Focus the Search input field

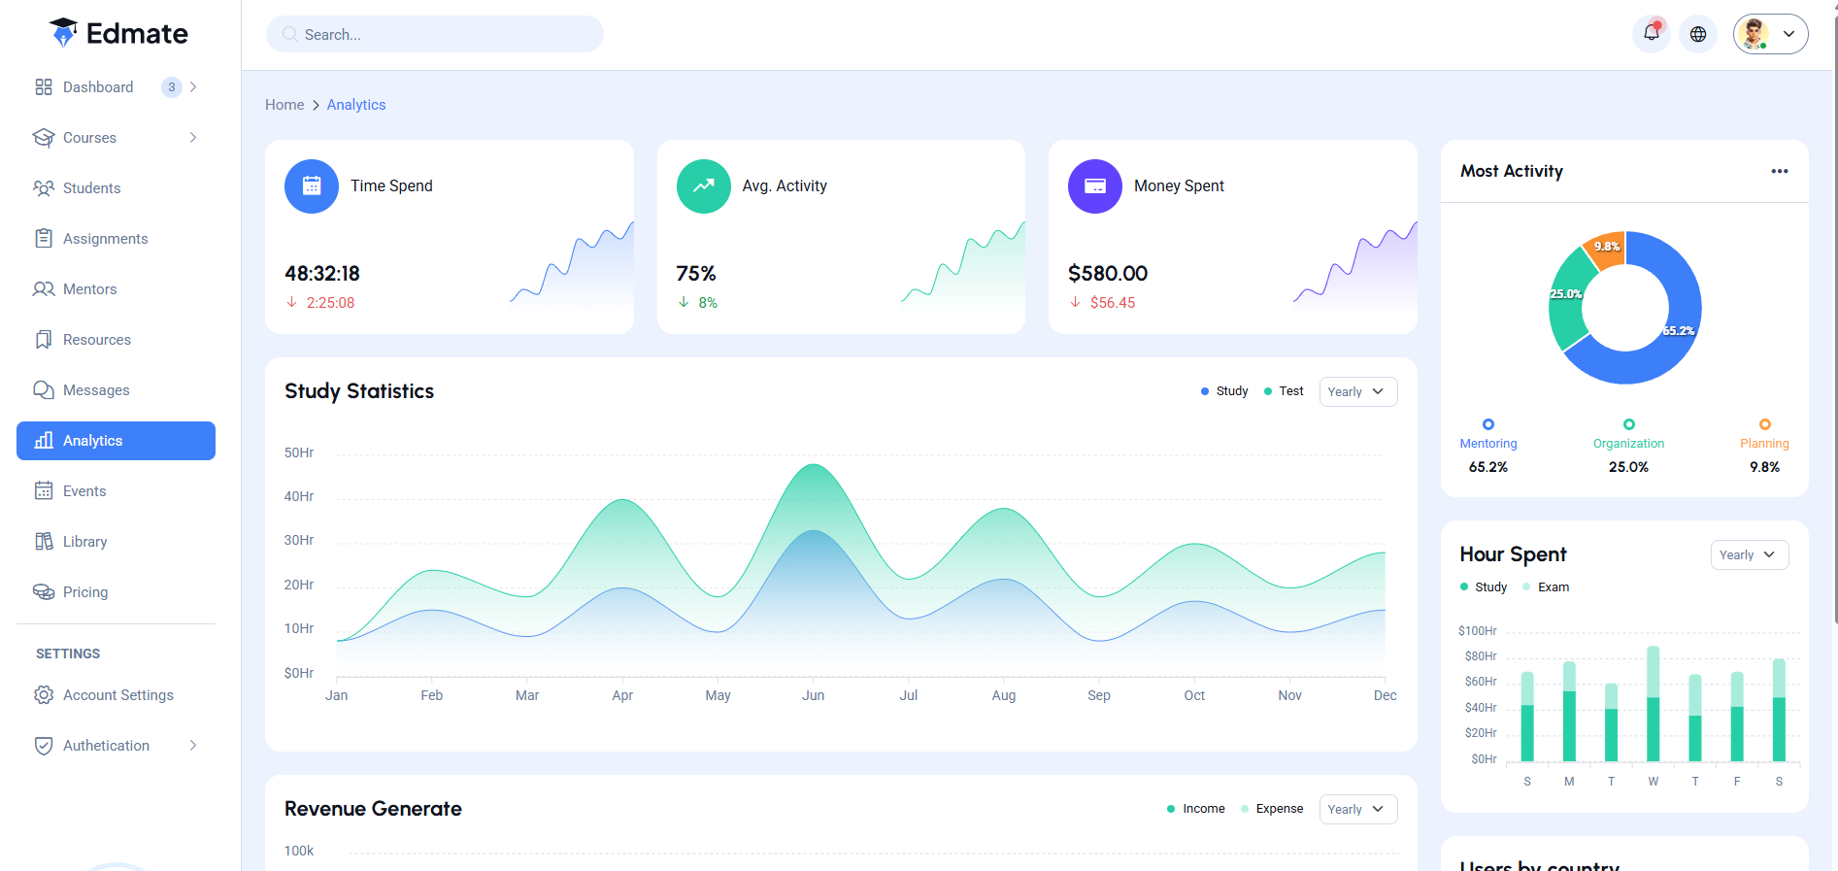coord(435,34)
